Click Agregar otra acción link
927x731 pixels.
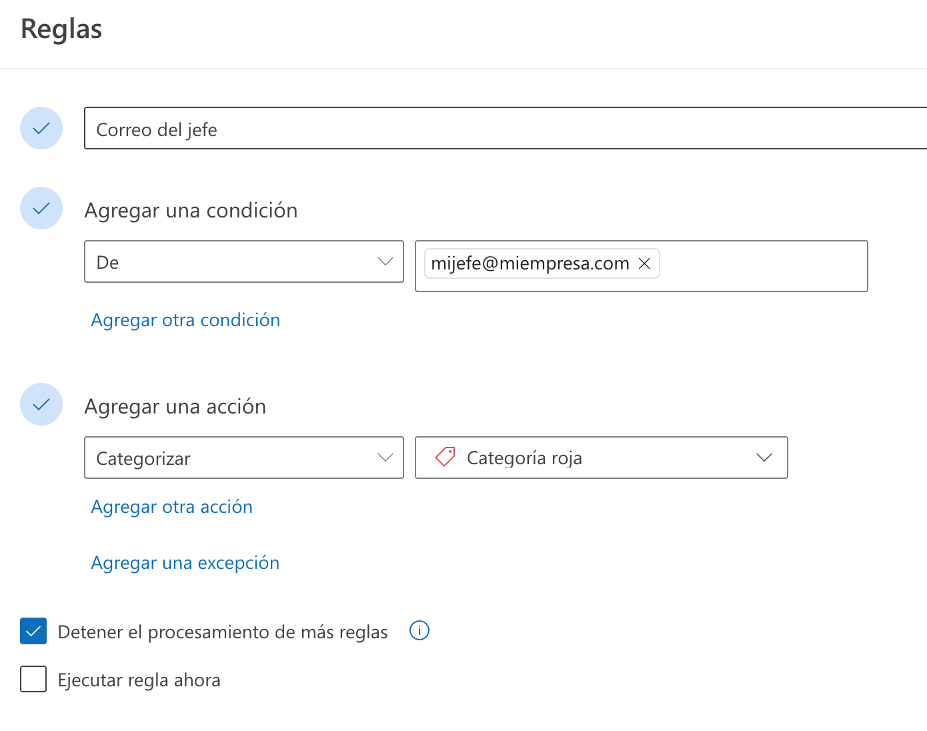[171, 507]
